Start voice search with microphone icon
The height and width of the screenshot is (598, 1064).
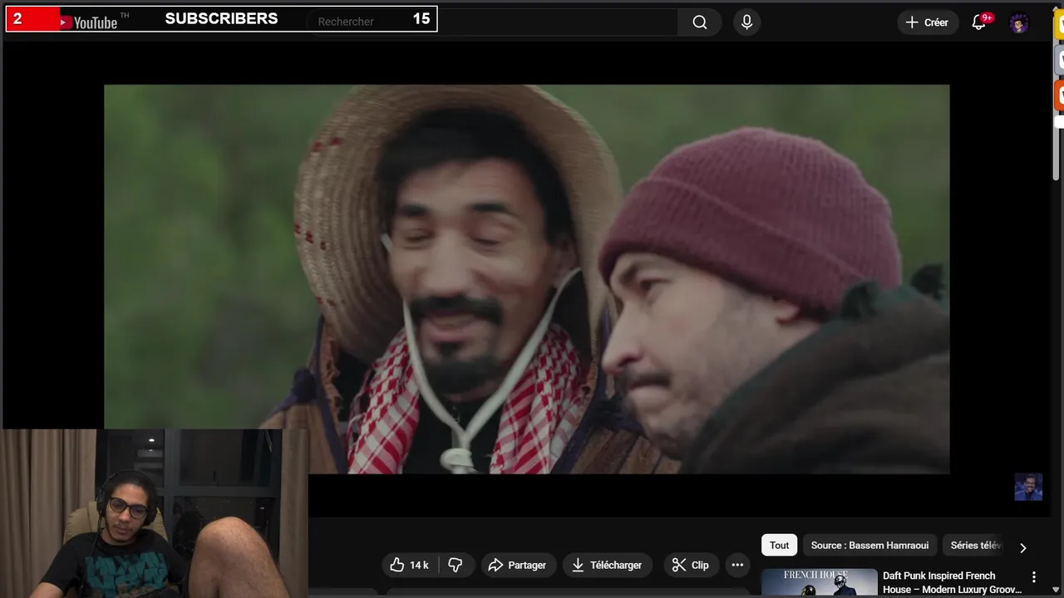(x=746, y=22)
